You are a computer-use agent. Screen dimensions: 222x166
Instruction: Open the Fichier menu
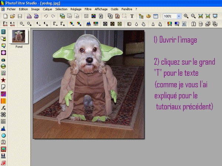[11, 9]
